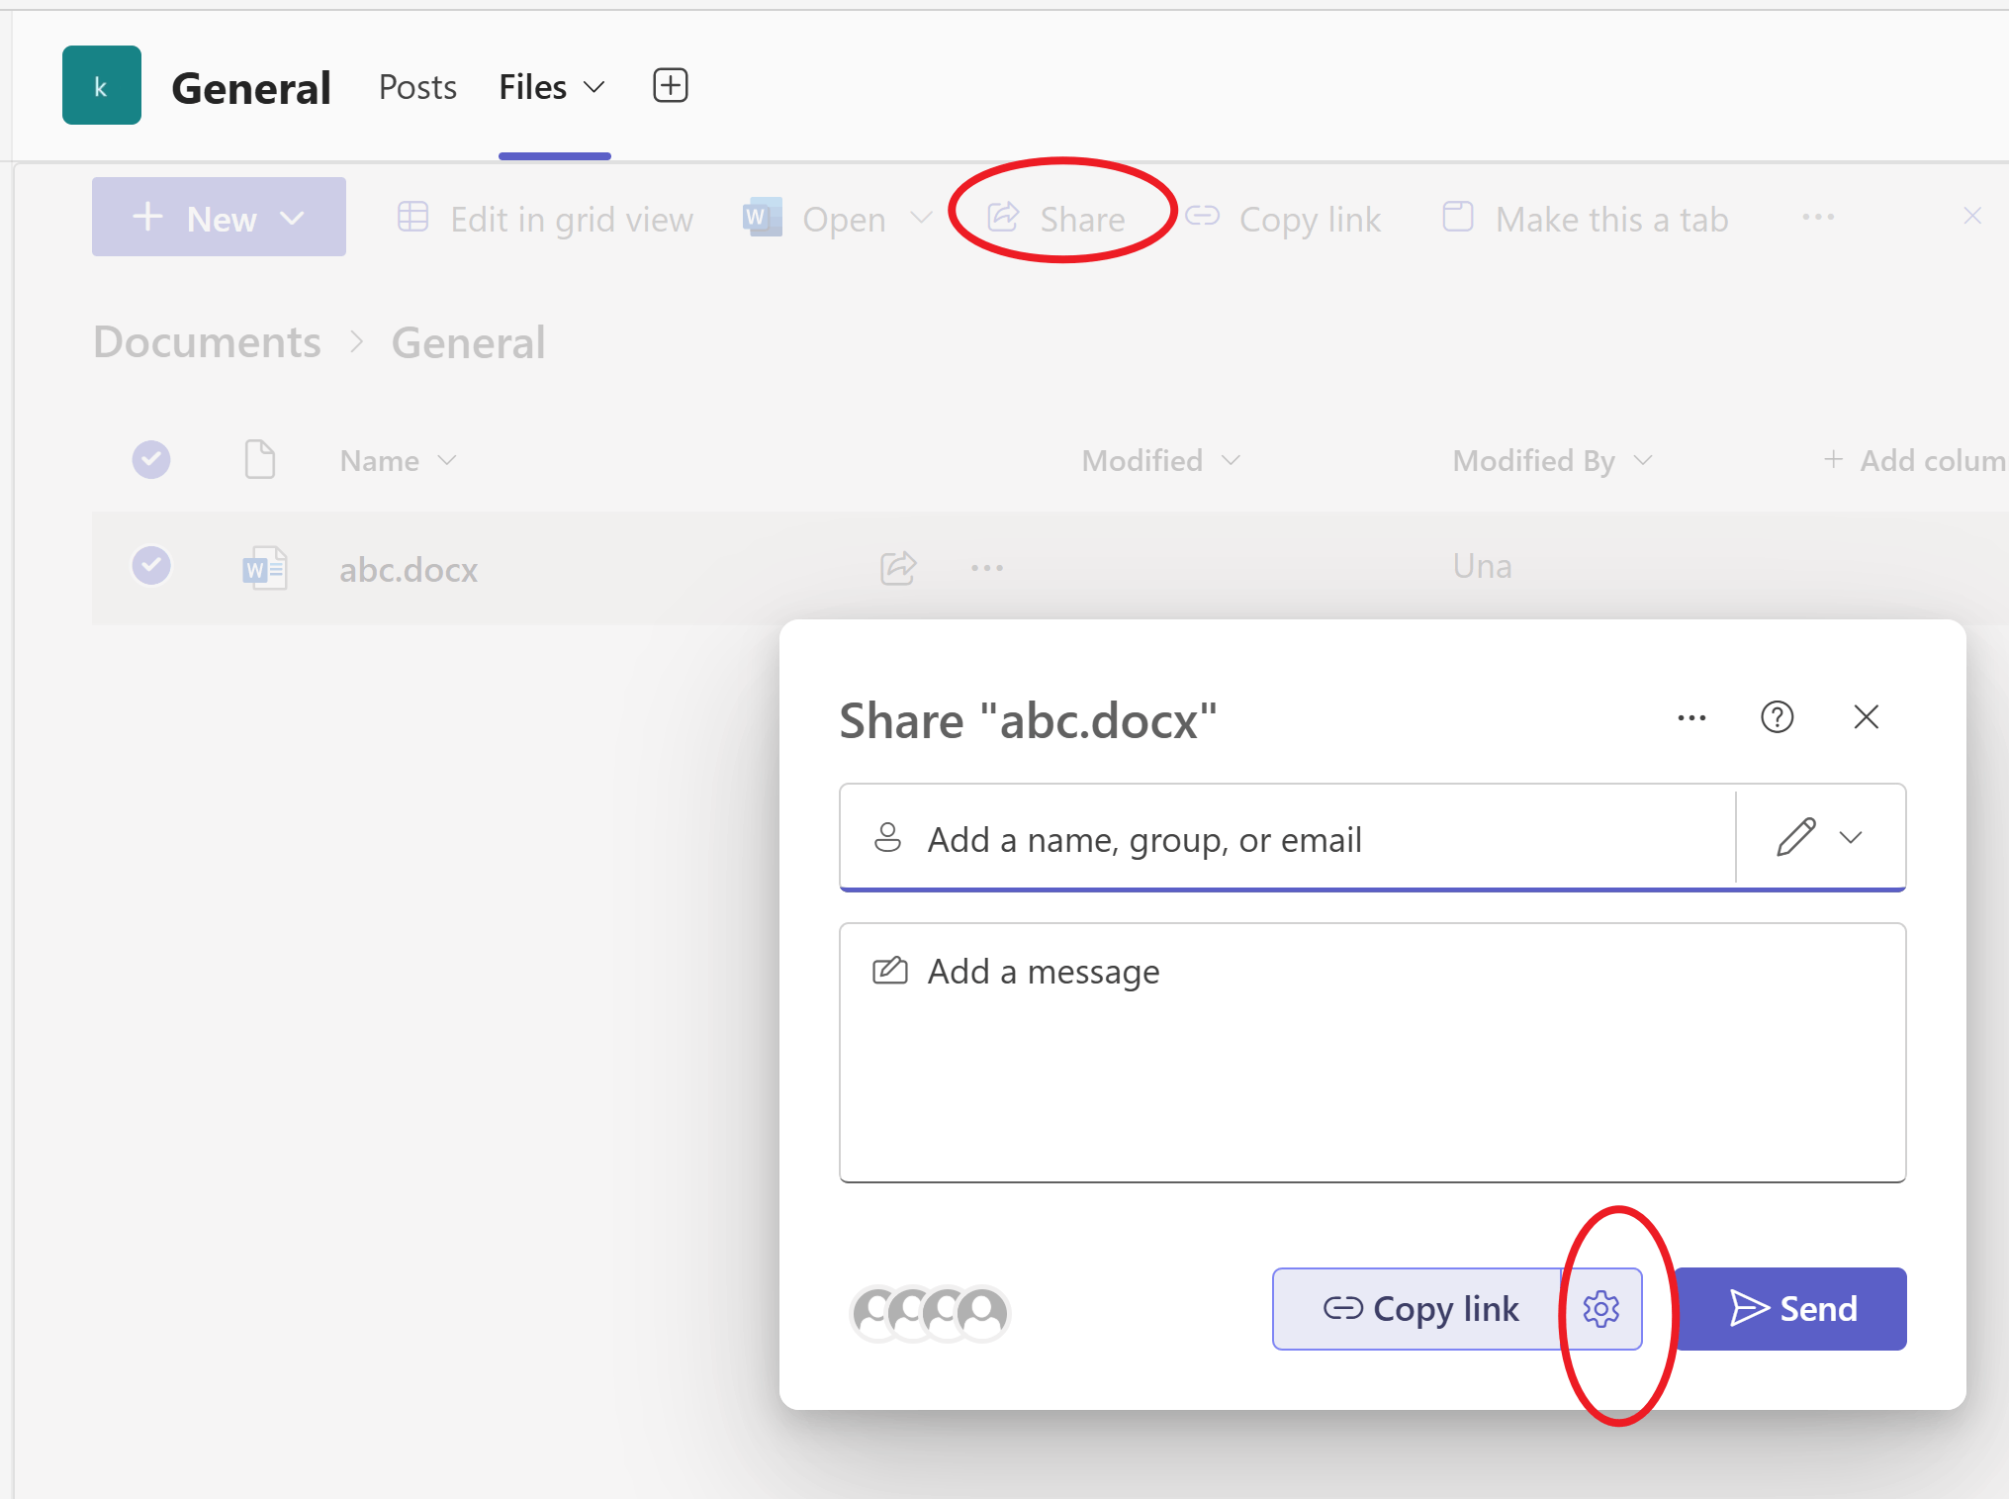Navigate to Documents breadcrumb
Viewport: 2009px width, 1499px height.
208,342
